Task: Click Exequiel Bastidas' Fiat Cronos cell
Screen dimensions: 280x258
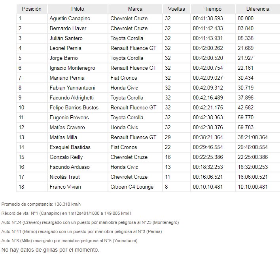Action: pyautogui.click(x=124, y=147)
